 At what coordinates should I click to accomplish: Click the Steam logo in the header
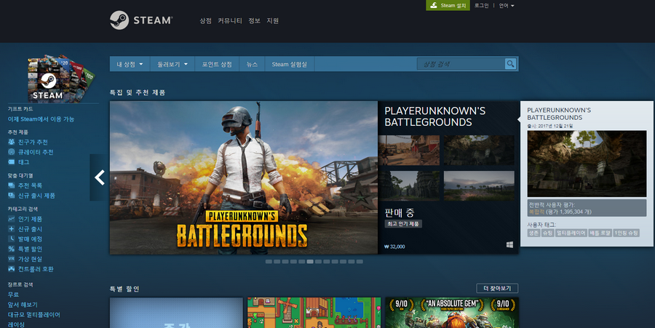[140, 20]
